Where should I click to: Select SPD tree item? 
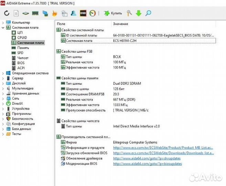(x=18, y=53)
